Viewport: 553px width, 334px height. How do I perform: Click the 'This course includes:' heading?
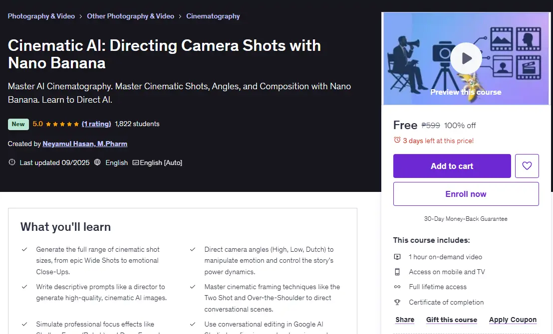coord(432,240)
